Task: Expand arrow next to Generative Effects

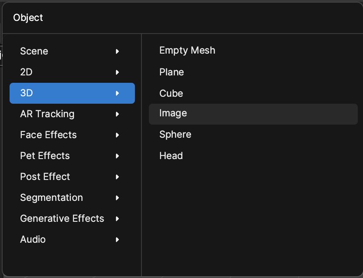Action: pos(118,218)
